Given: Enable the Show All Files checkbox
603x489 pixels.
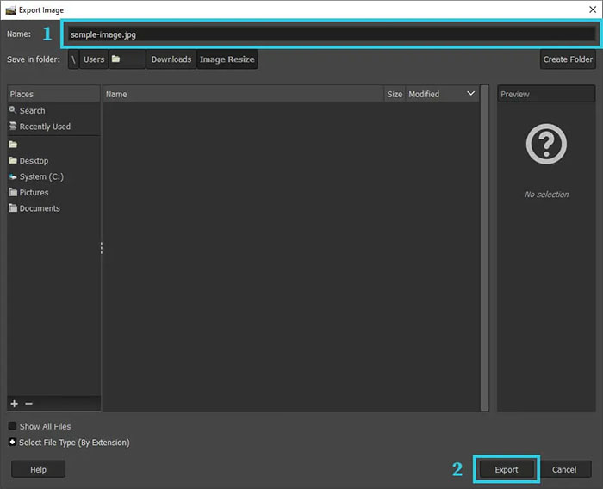Looking at the screenshot, I should tap(12, 426).
